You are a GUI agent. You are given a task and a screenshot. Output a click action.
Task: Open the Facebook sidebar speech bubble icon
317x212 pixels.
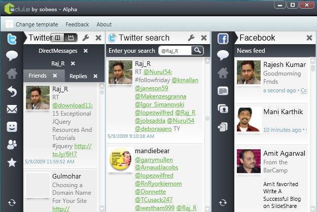coord(223,55)
